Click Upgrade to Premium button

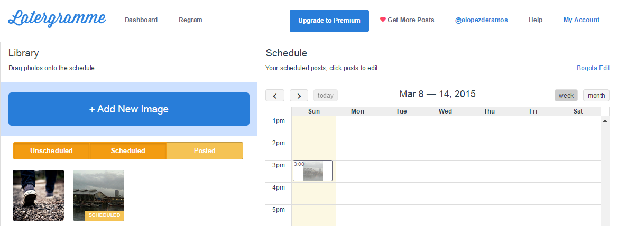click(x=329, y=21)
